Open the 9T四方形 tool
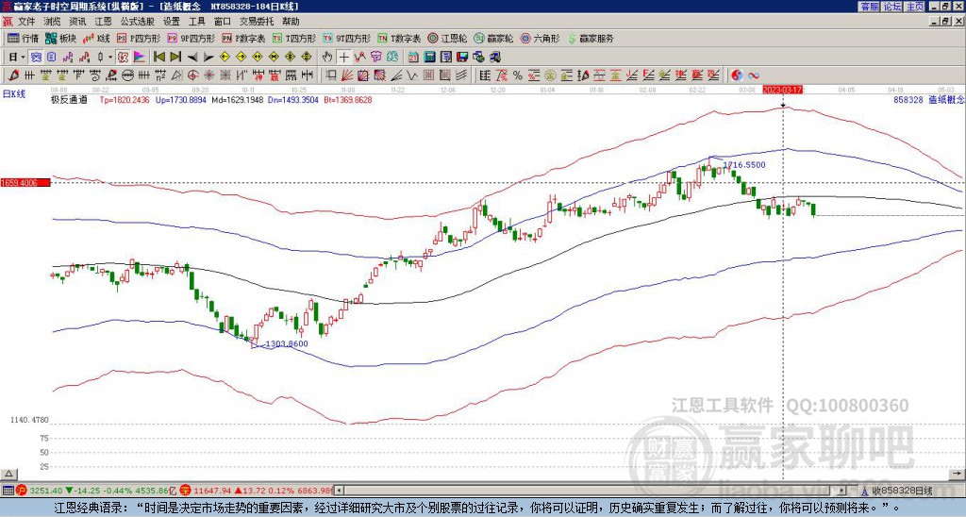The height and width of the screenshot is (517, 966). click(x=346, y=38)
